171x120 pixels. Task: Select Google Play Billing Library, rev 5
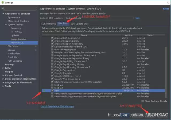point(103,61)
